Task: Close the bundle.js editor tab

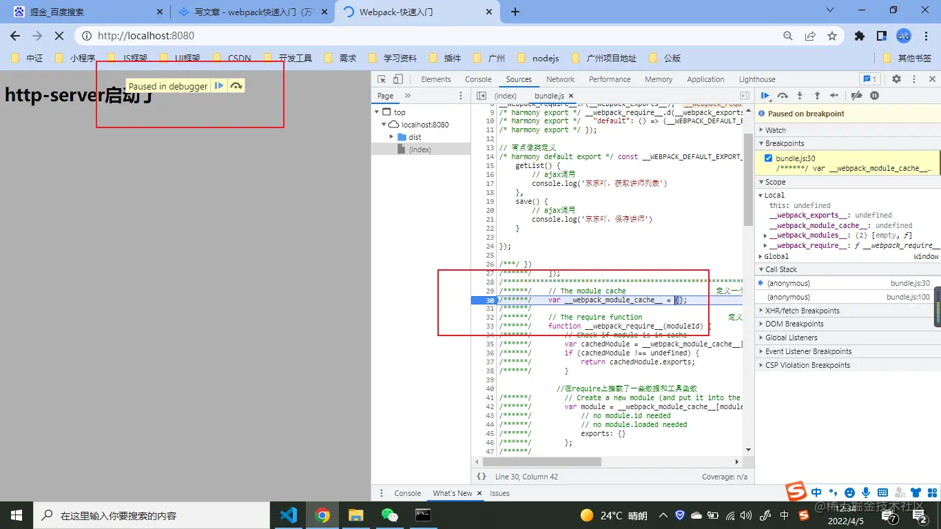Action: tap(571, 96)
